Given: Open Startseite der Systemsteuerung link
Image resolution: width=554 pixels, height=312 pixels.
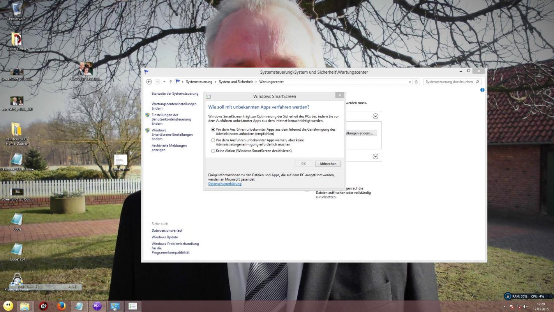Looking at the screenshot, I should [x=175, y=94].
